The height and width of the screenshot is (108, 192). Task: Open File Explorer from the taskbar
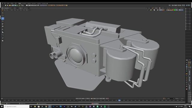pyautogui.click(x=35, y=106)
